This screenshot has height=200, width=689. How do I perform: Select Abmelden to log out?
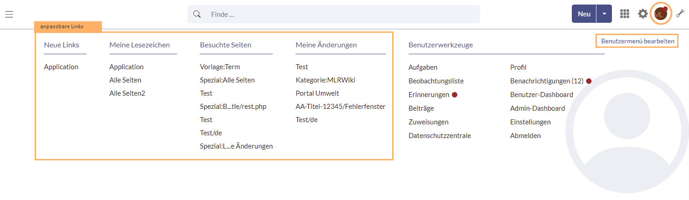pyautogui.click(x=525, y=136)
